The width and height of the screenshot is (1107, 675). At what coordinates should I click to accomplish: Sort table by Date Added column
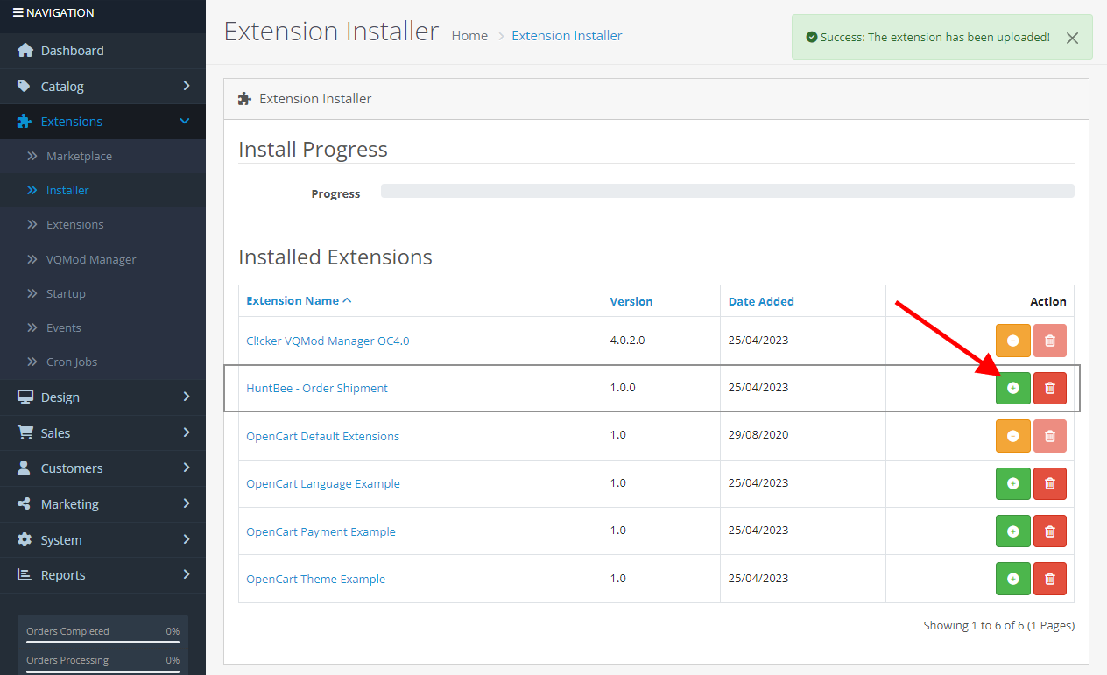761,301
